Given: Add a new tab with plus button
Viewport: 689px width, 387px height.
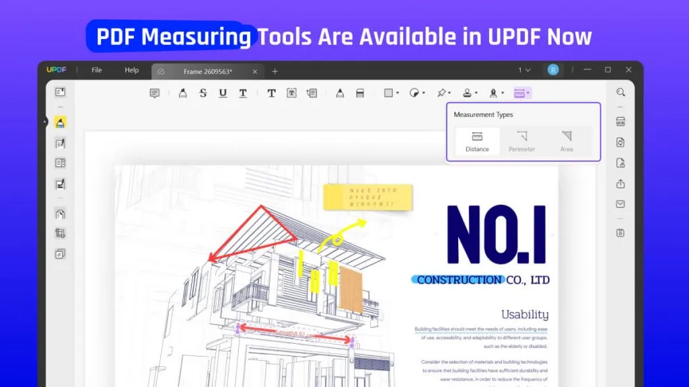Looking at the screenshot, I should [275, 71].
